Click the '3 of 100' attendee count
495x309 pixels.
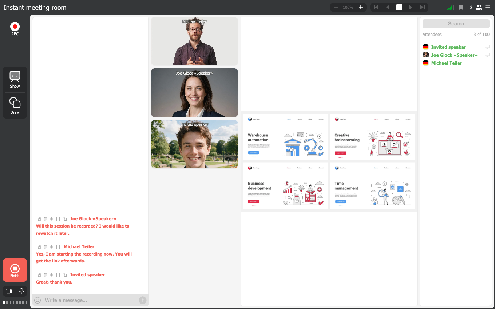(x=481, y=35)
